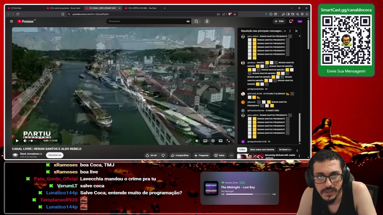
Task: Toggle the autoplay switch in player
Action: coord(197,141)
